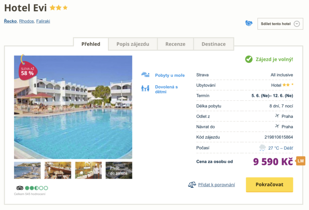This screenshot has width=309, height=210.
Task: Click the rain cloud weather icon
Action: click(262, 148)
